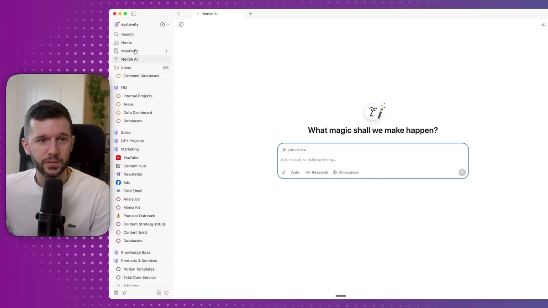Open the page history clock icon
Image resolution: width=548 pixels, height=308 pixels.
pos(181,24)
